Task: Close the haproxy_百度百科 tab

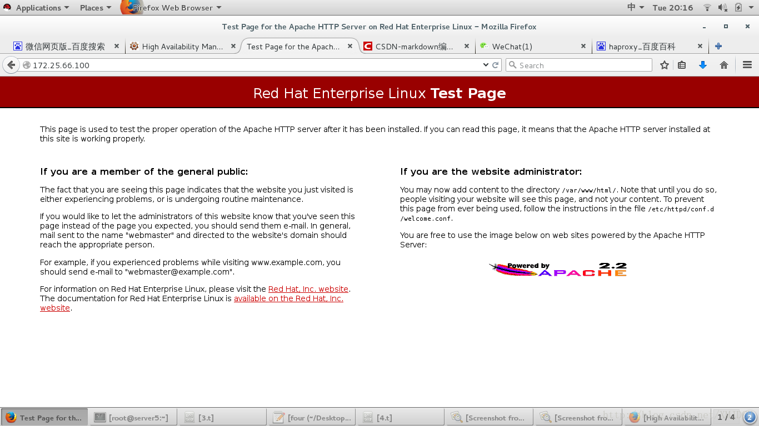Action: click(x=700, y=47)
